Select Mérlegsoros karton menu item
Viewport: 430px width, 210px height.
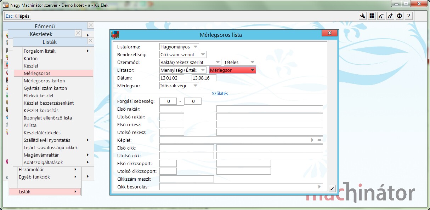[x=53, y=81]
